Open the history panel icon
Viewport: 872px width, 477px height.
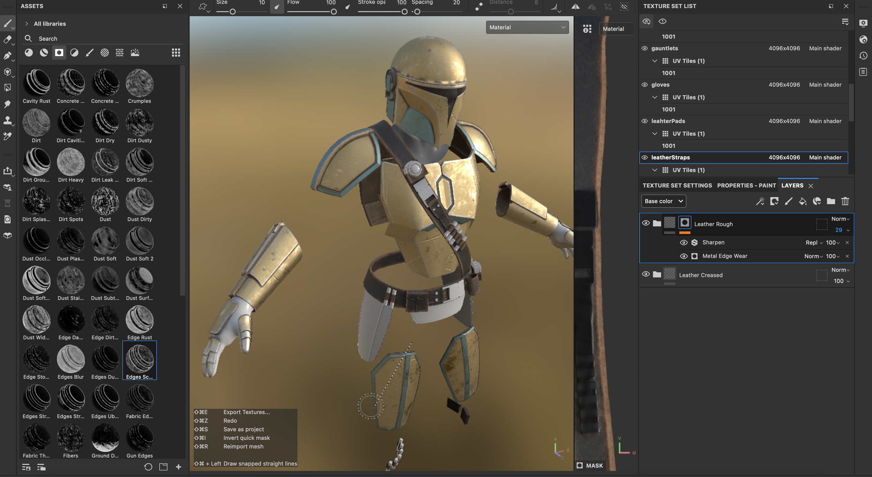pyautogui.click(x=863, y=56)
